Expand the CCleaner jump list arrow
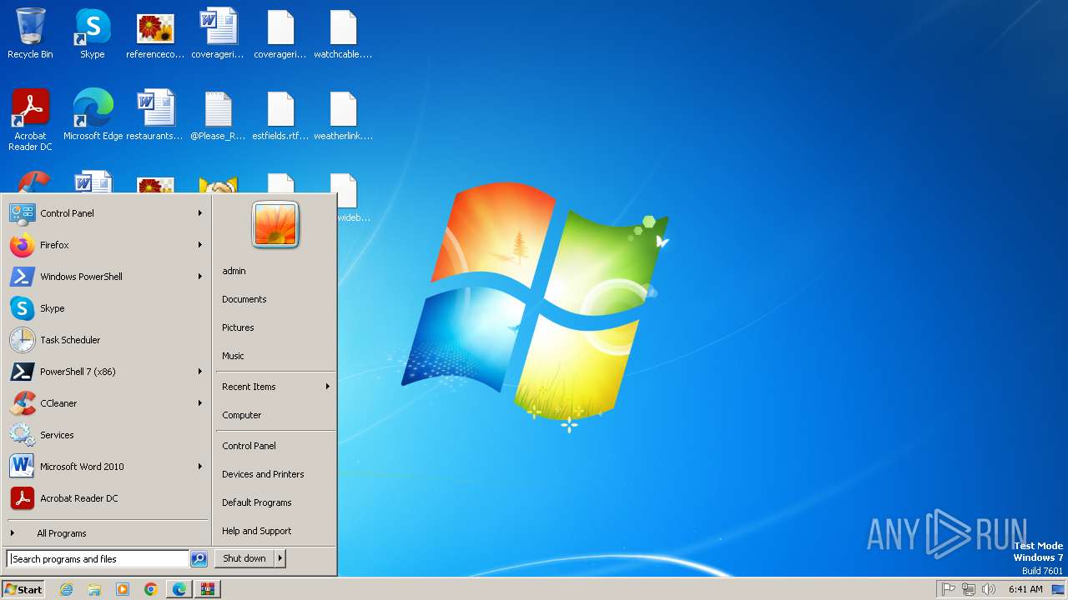Viewport: 1068px width, 600px height. point(200,403)
